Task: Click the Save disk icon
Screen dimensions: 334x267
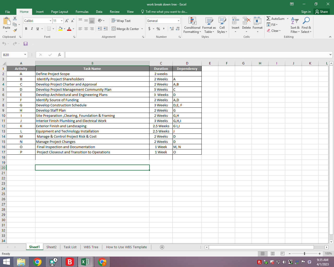Action: 26,44
